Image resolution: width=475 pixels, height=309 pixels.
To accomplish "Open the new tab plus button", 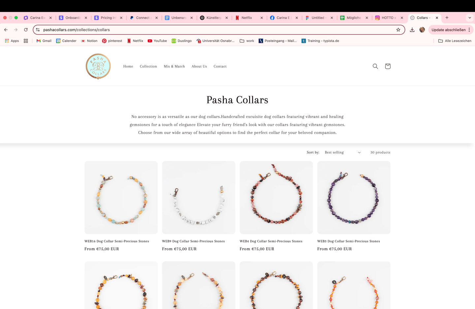I will point(447,18).
